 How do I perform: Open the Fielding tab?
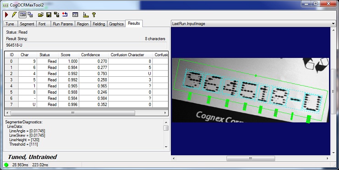point(99,24)
